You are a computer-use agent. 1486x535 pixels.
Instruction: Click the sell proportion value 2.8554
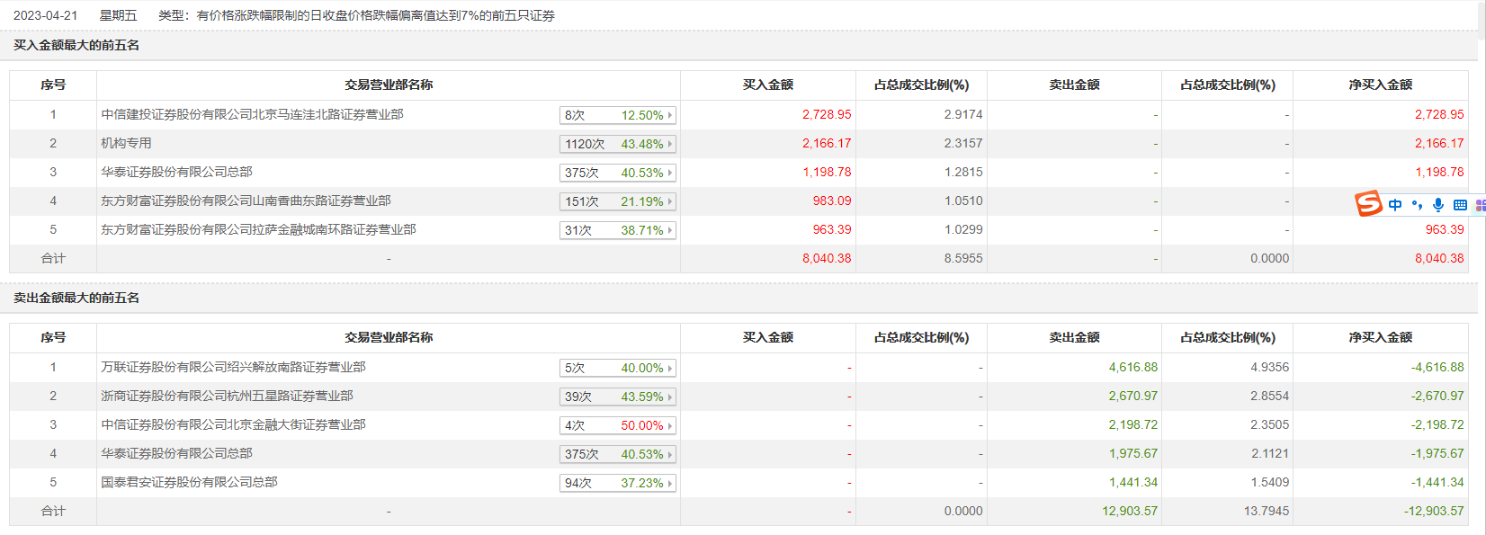coord(1269,396)
